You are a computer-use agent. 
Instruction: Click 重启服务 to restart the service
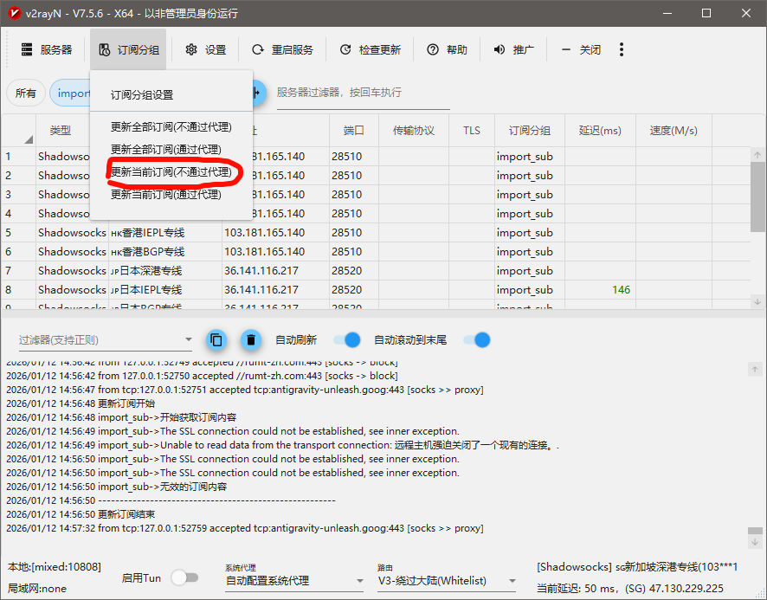click(x=282, y=49)
